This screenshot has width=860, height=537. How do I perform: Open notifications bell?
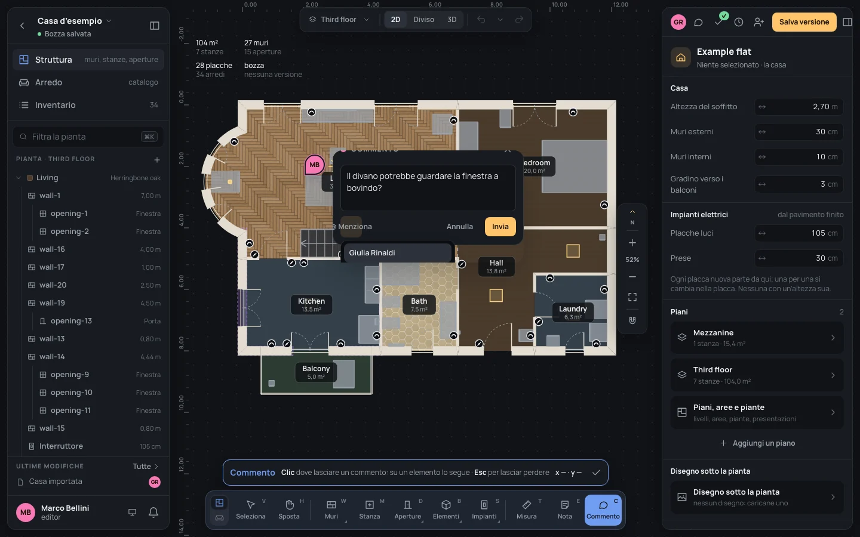pyautogui.click(x=153, y=512)
